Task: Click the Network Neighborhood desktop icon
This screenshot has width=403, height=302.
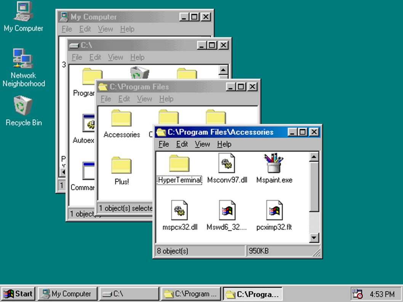Action: pos(23,58)
